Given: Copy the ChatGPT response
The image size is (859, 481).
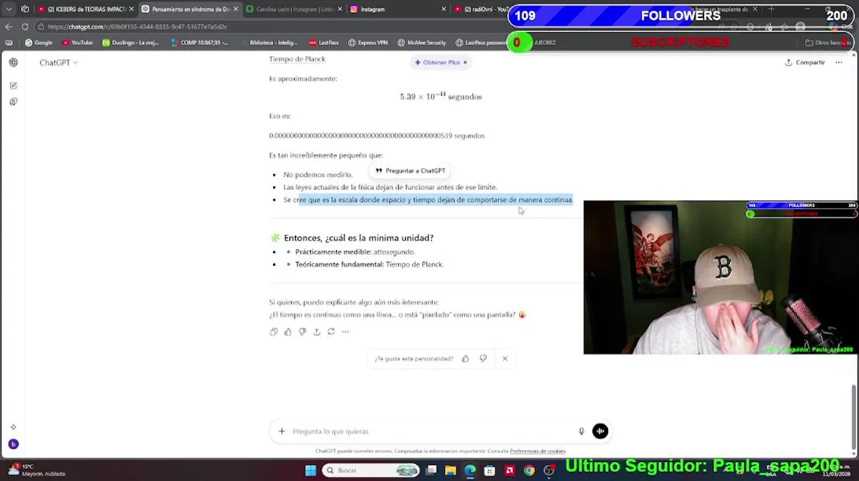Looking at the screenshot, I should 274,332.
